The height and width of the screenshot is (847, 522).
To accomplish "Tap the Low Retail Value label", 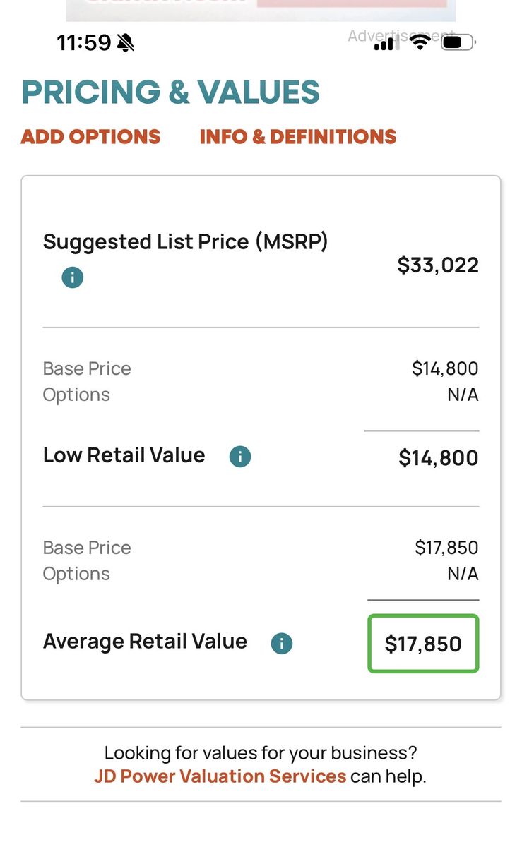I will (x=124, y=455).
